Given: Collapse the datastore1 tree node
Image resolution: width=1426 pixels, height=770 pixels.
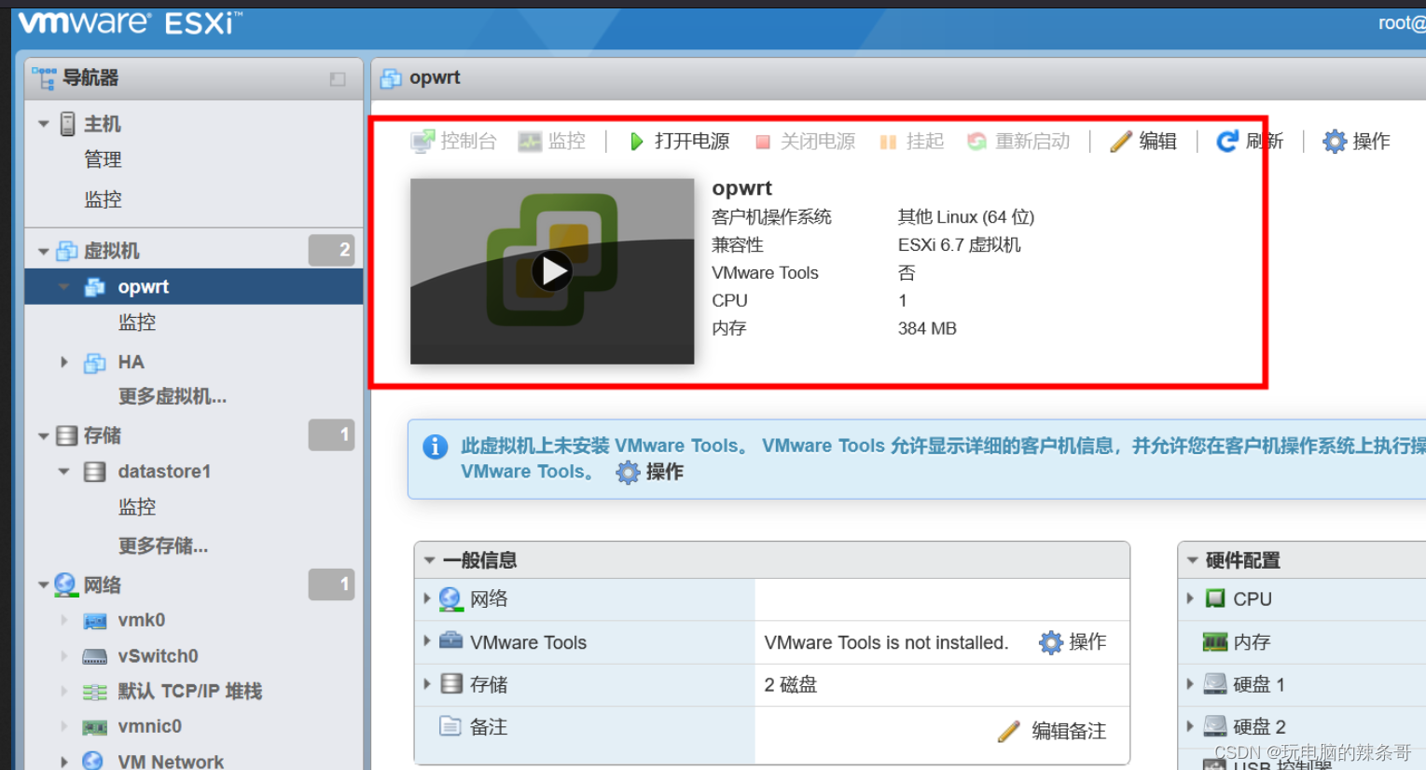Looking at the screenshot, I should pos(64,472).
